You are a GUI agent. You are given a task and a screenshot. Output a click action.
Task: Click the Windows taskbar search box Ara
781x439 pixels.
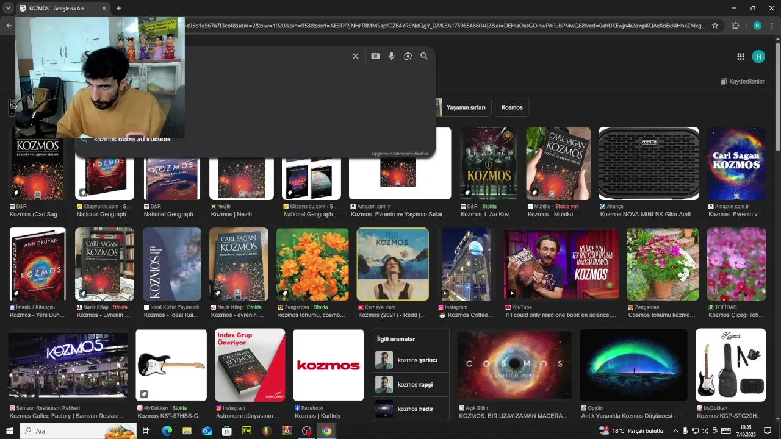pos(78,430)
